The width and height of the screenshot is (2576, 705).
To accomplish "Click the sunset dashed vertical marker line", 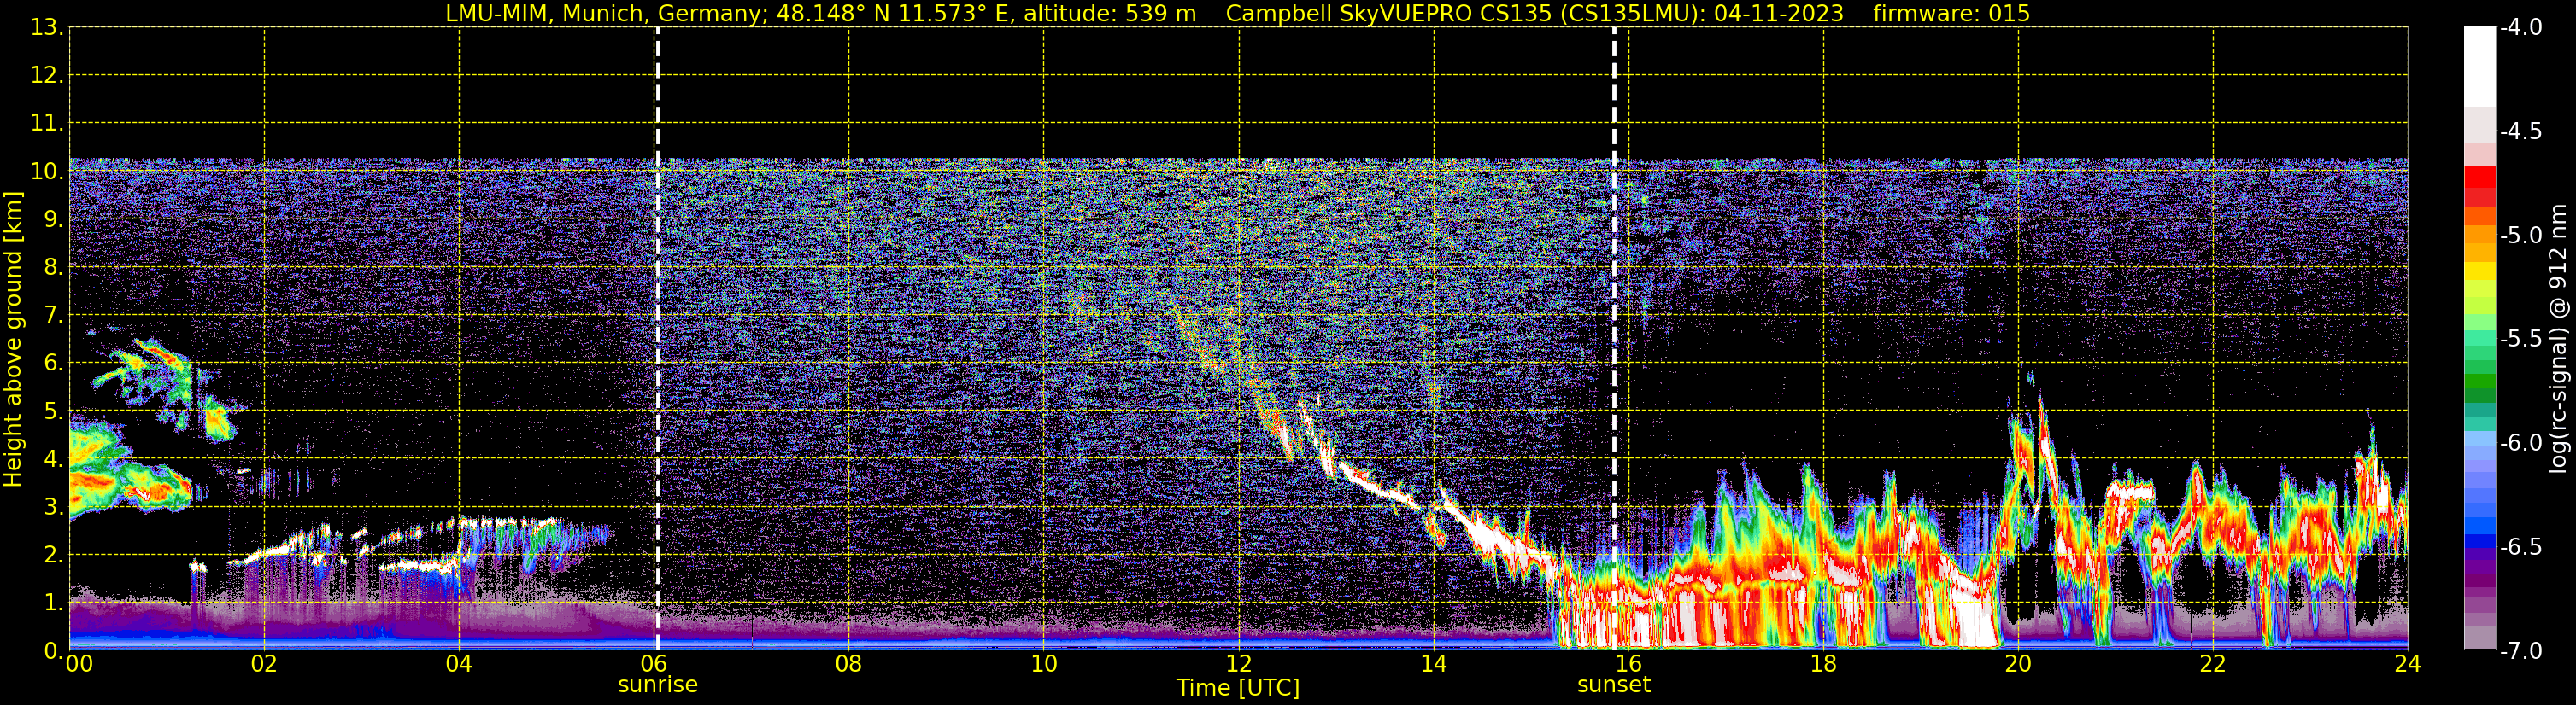I will (1614, 339).
